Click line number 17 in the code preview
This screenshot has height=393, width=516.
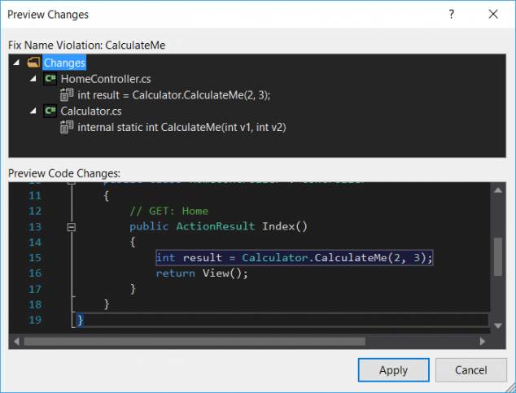pos(35,289)
